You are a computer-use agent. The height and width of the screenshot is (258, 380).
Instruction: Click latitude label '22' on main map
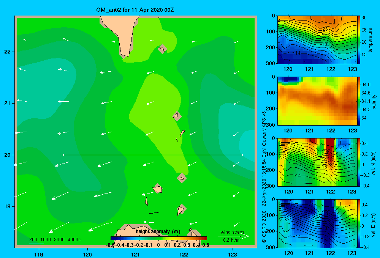click(8, 52)
